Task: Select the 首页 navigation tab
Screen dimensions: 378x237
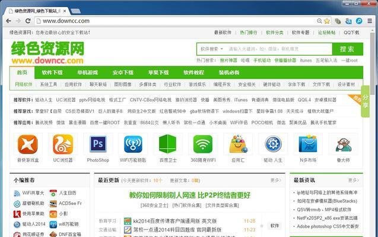Action: (x=22, y=72)
